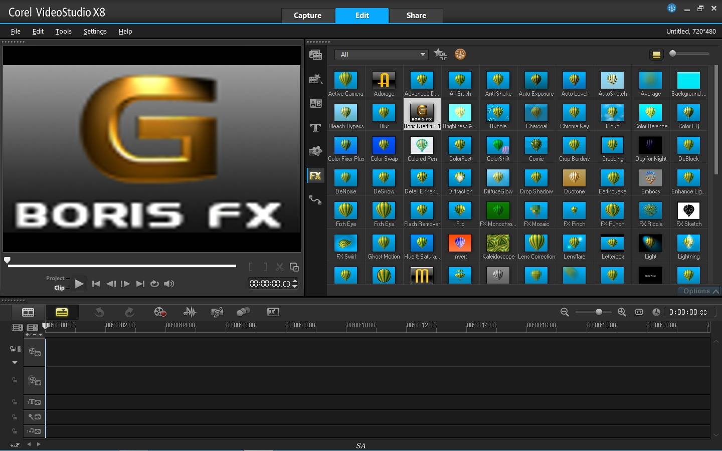Step to next frame
Screen dimensions: 722x451
click(x=125, y=284)
